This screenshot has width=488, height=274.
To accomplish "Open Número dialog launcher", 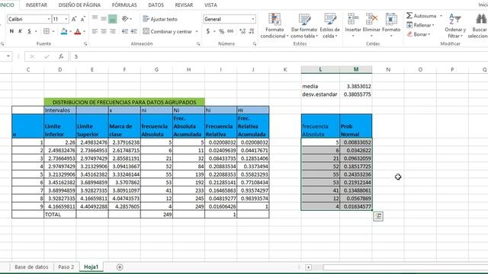I will click(254, 44).
